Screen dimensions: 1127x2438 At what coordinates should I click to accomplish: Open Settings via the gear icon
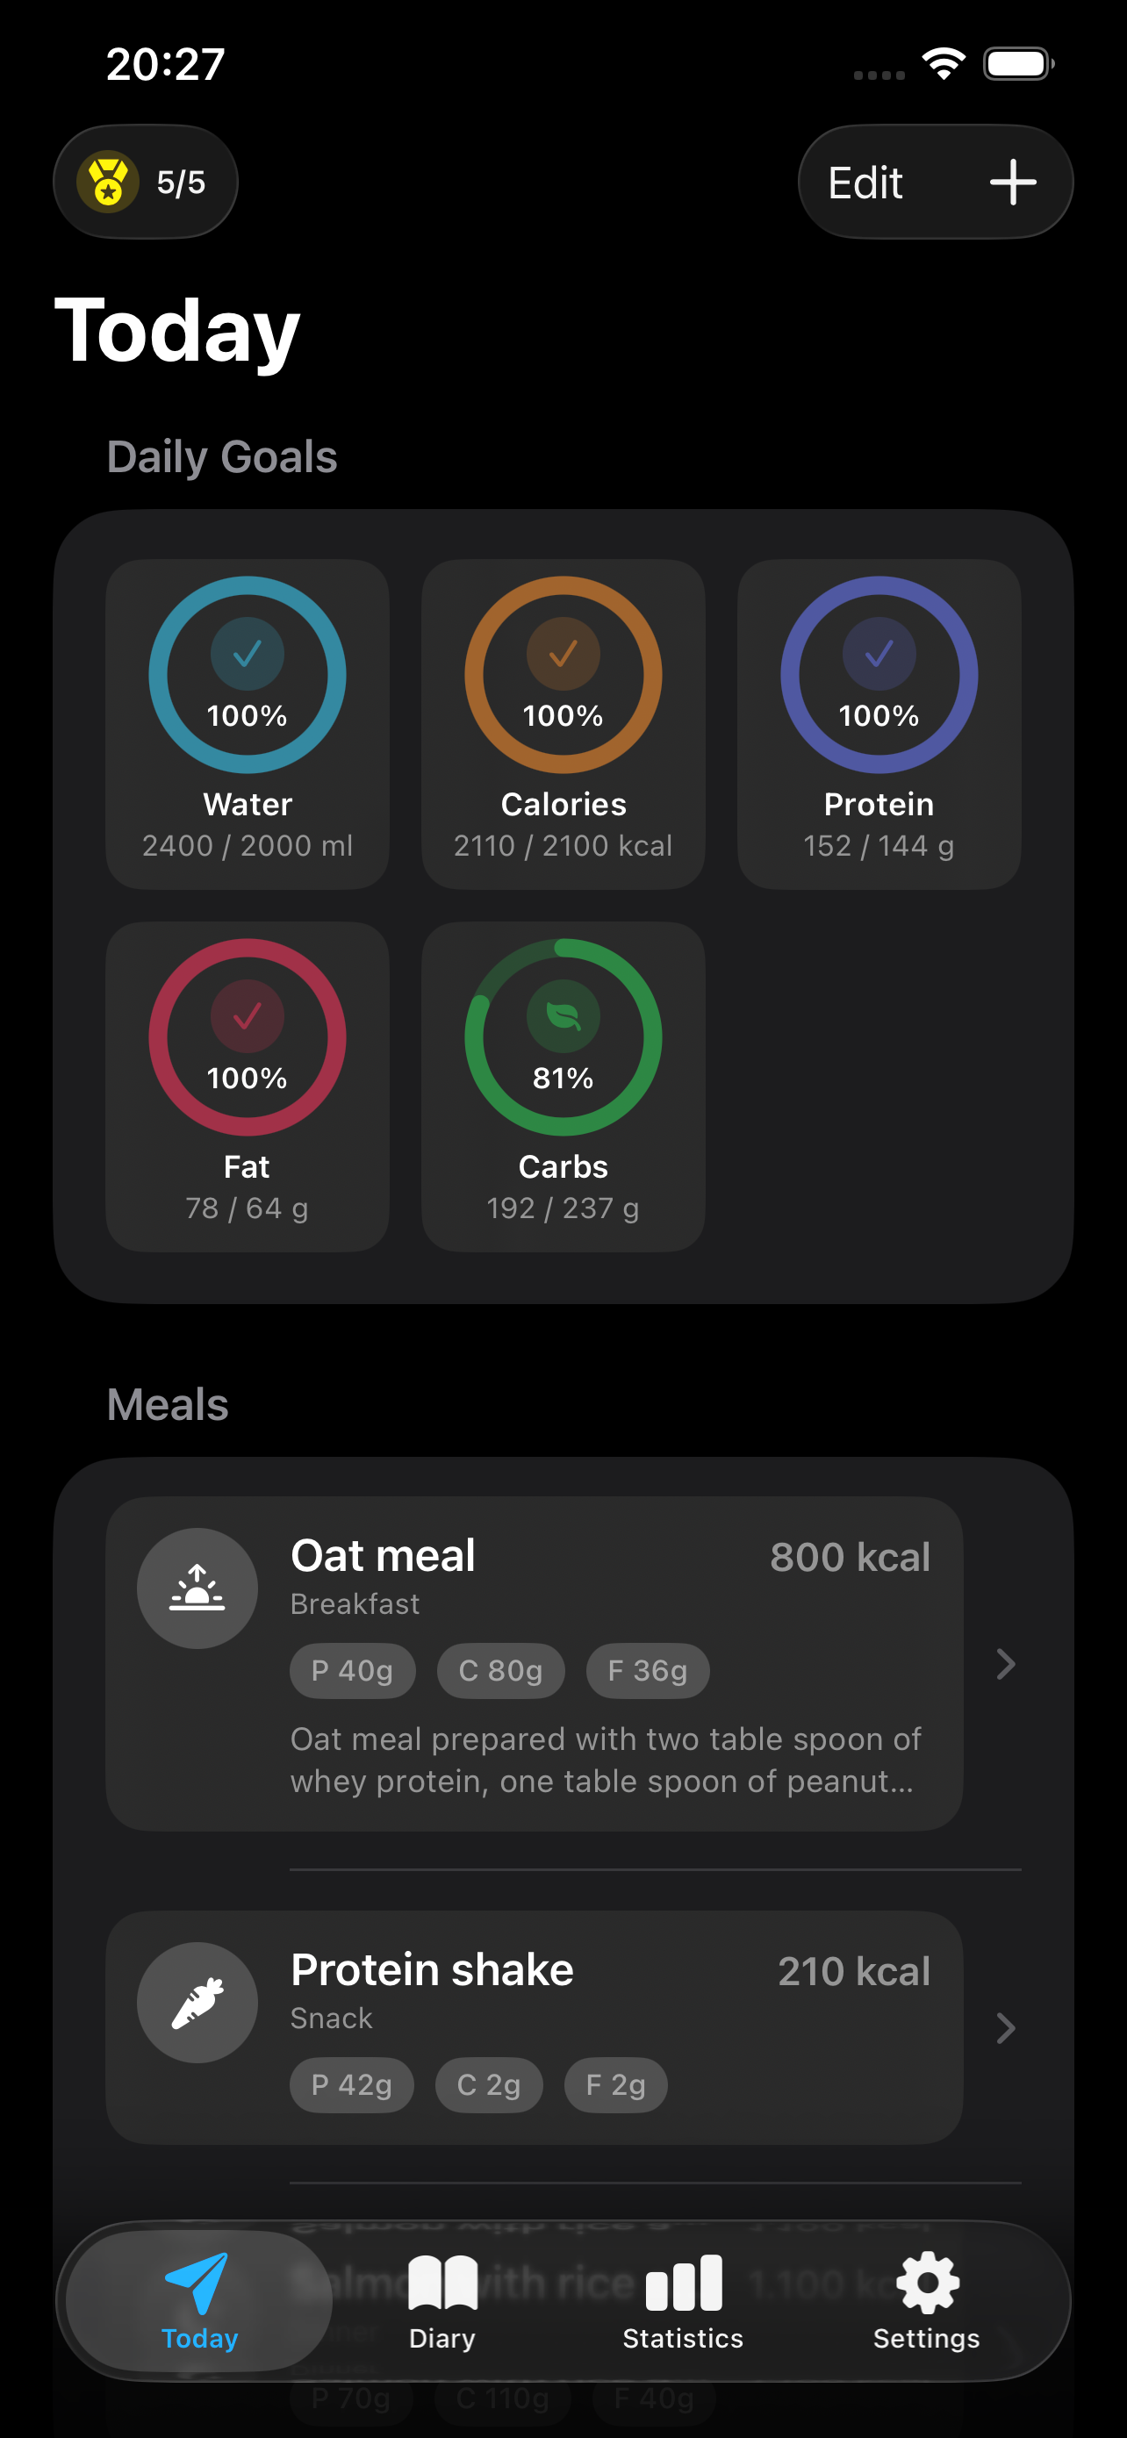pyautogui.click(x=926, y=2282)
